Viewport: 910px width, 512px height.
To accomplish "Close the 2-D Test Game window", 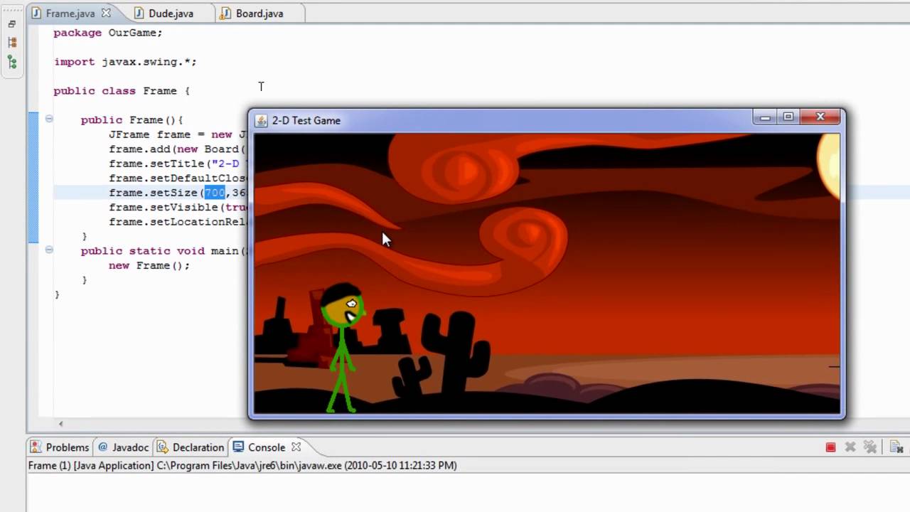I will (820, 117).
